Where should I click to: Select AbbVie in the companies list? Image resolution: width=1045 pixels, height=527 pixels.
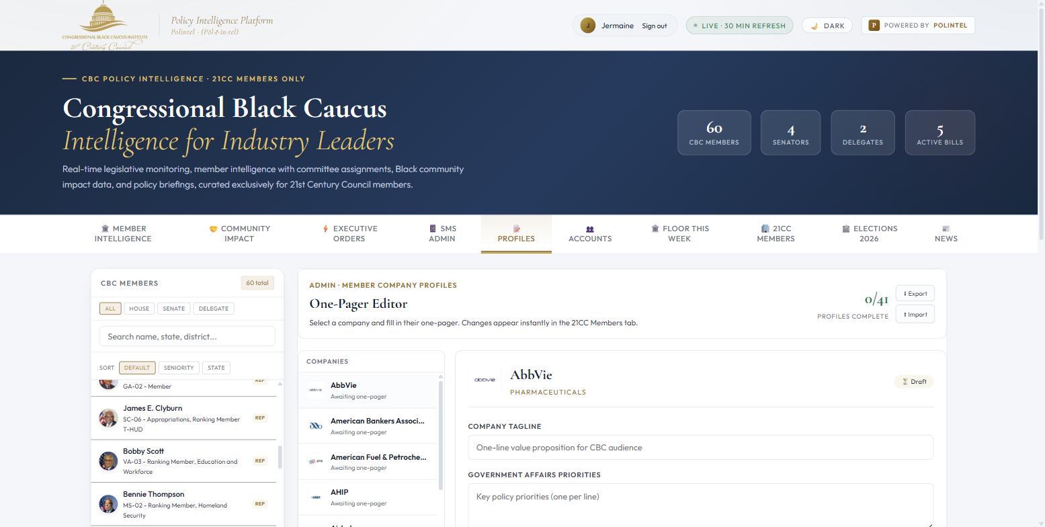point(368,391)
